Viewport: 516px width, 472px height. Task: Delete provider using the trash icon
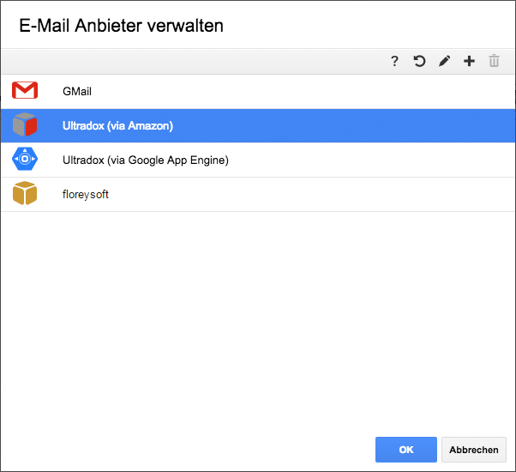coord(494,61)
